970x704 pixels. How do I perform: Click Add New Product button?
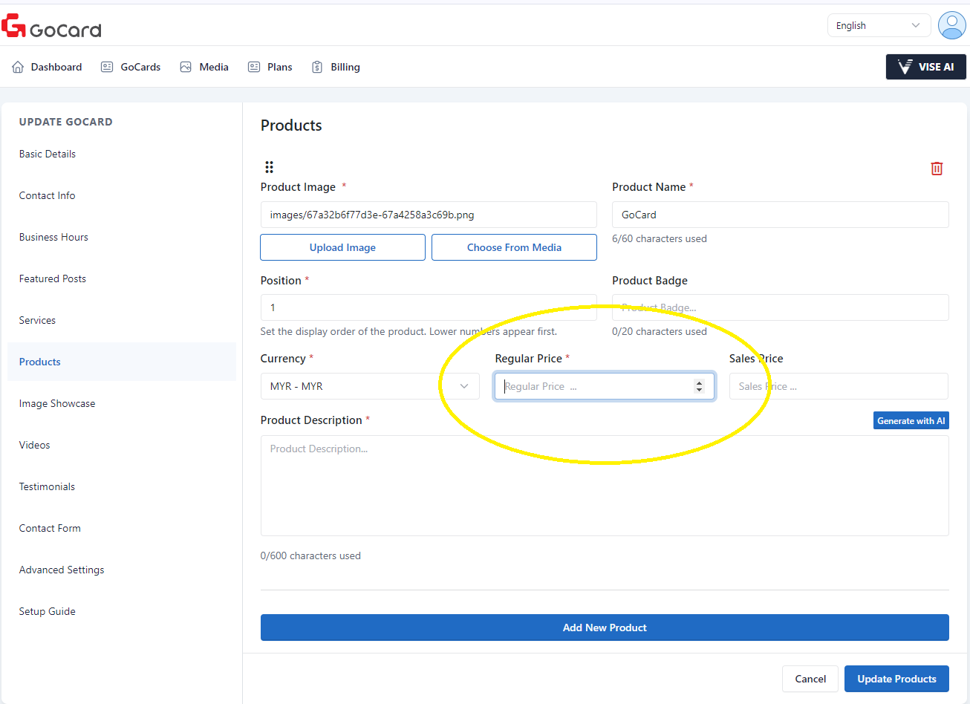point(605,628)
